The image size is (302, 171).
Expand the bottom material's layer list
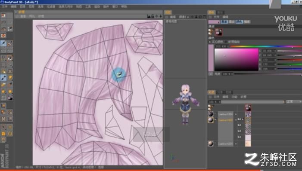click(236, 144)
